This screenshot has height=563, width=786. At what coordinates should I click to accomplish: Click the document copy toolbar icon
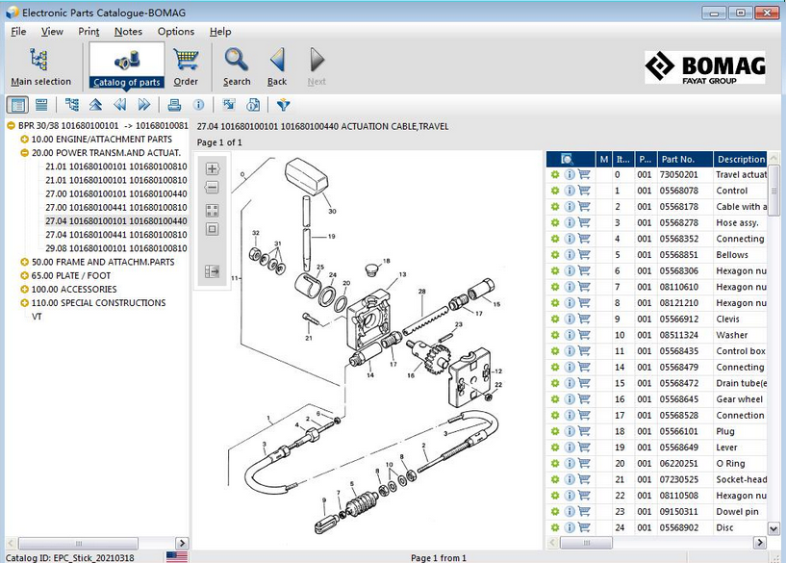pyautogui.click(x=253, y=105)
